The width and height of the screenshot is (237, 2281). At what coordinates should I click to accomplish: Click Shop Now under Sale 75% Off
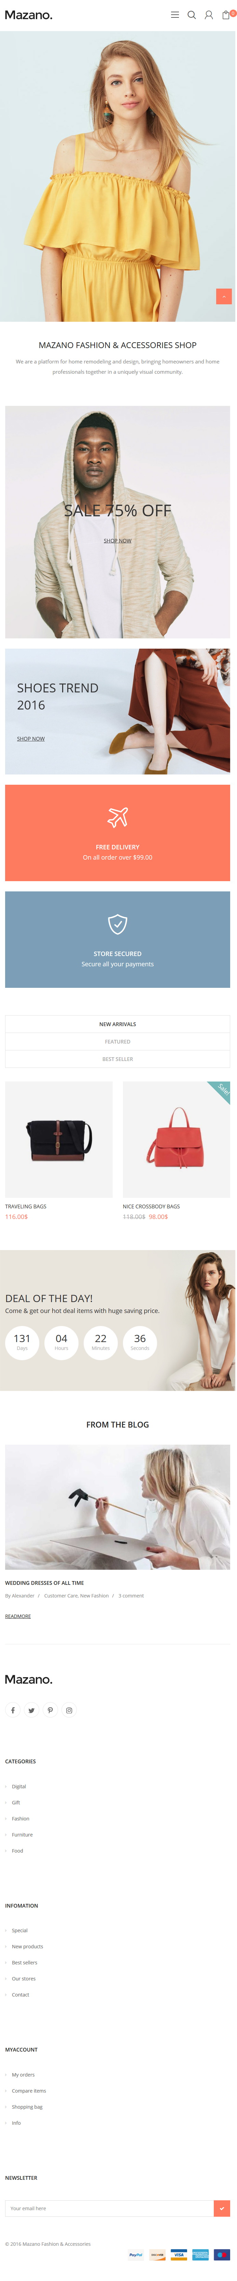pyautogui.click(x=117, y=540)
